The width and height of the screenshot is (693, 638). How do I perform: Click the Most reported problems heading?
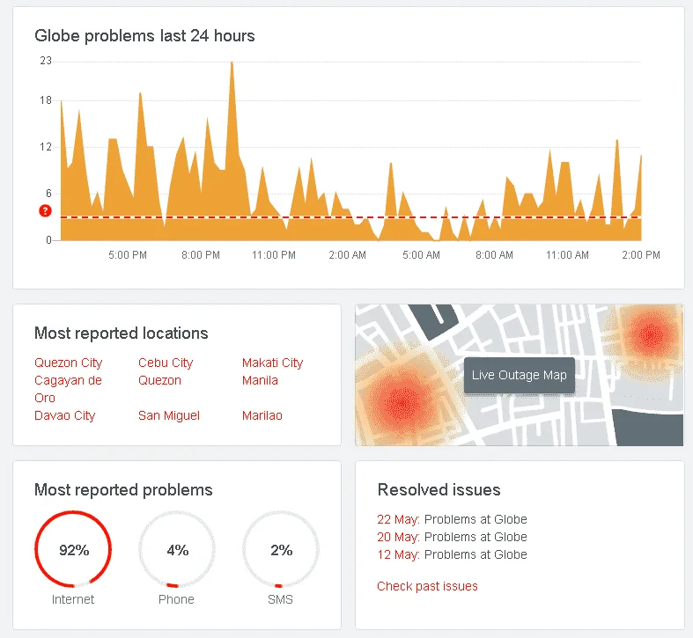coord(123,490)
